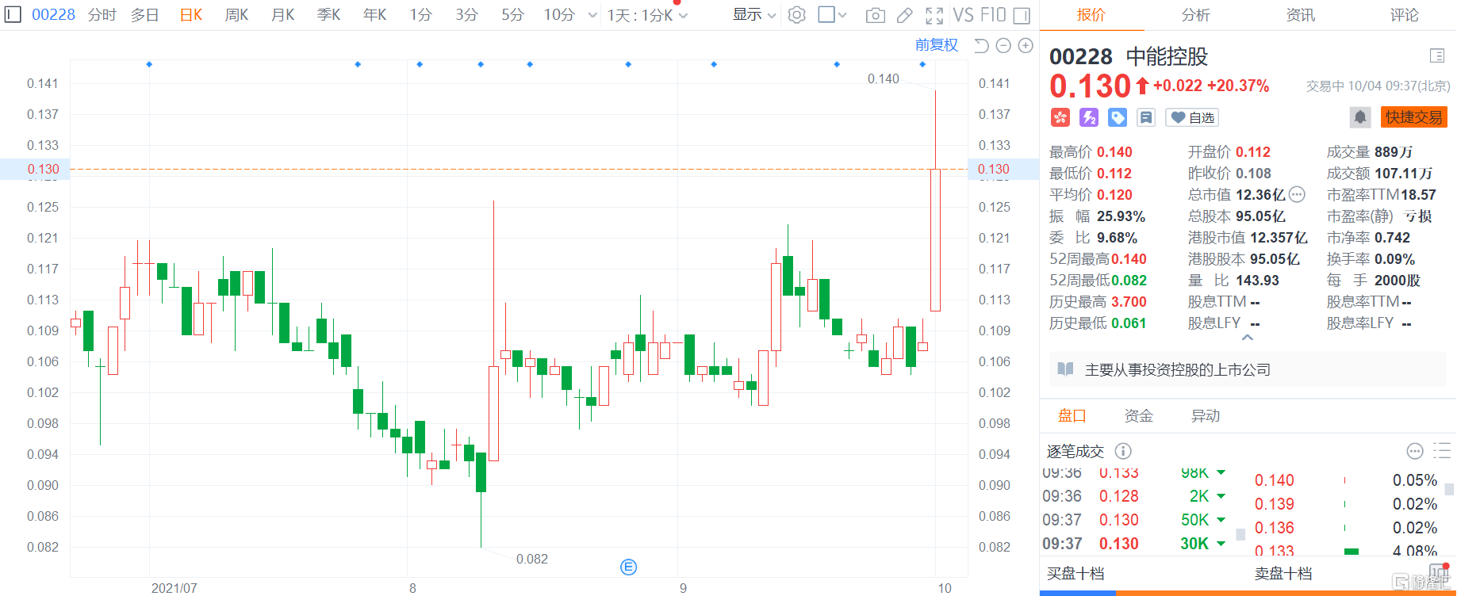1457x596 pixels.
Task: Zoom out chart with minus icon
Action: click(x=1003, y=46)
